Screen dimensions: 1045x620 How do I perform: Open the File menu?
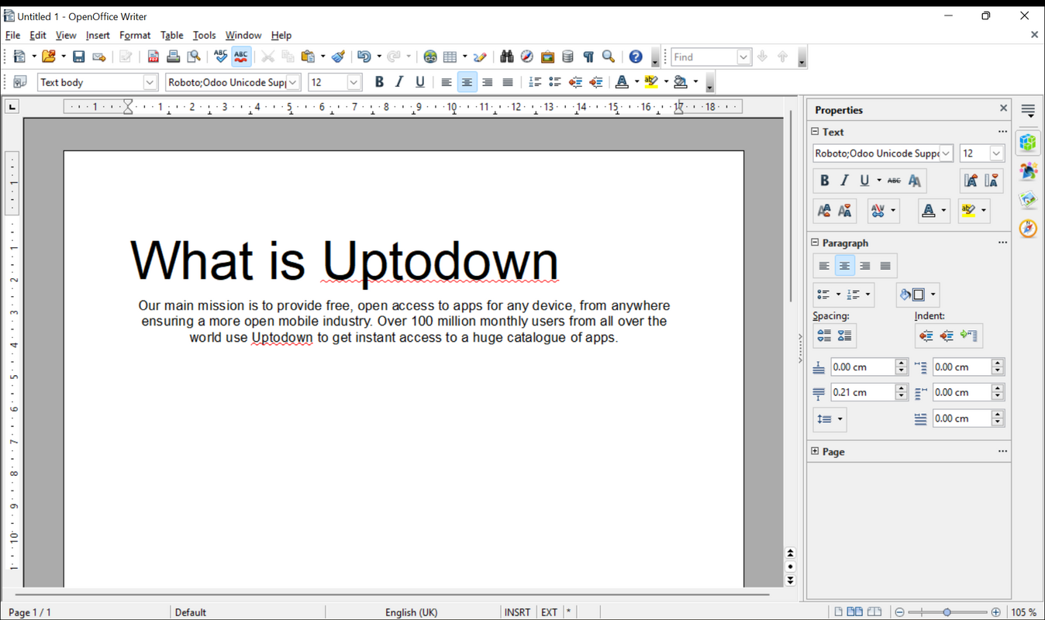point(12,35)
